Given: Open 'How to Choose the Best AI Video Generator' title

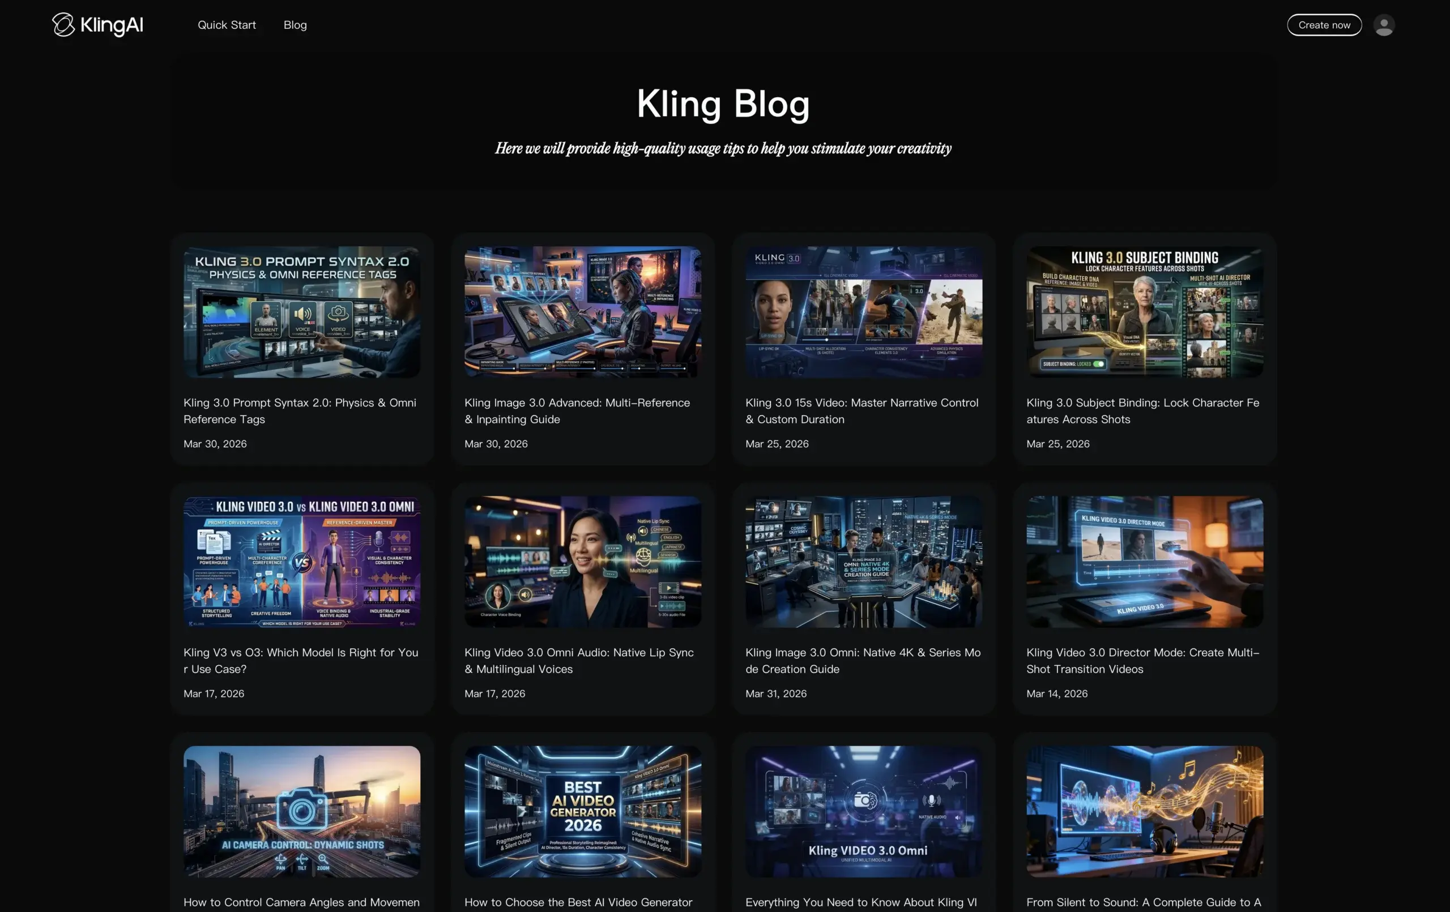Looking at the screenshot, I should [x=578, y=902].
